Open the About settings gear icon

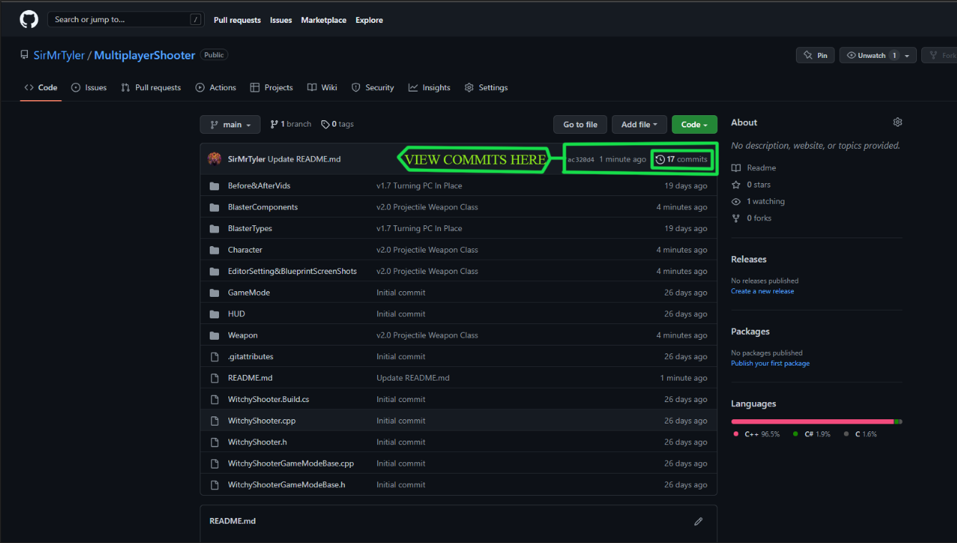point(898,122)
